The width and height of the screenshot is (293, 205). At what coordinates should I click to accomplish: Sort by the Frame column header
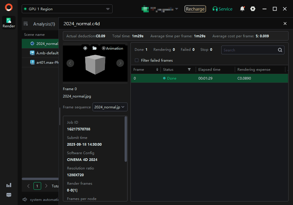[x=145, y=70]
